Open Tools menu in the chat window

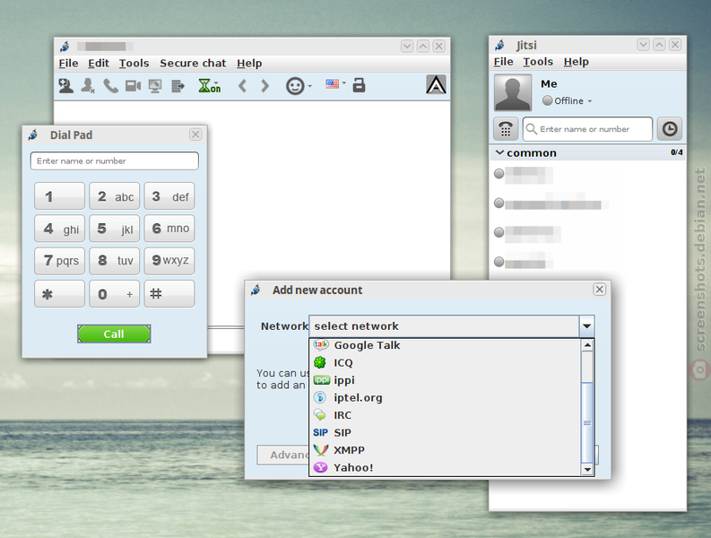pos(134,63)
